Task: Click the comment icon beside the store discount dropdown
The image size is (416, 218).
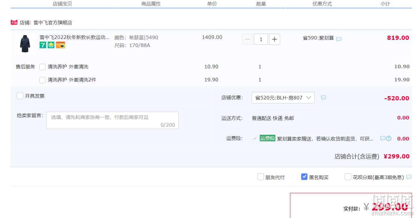Action: [324, 98]
